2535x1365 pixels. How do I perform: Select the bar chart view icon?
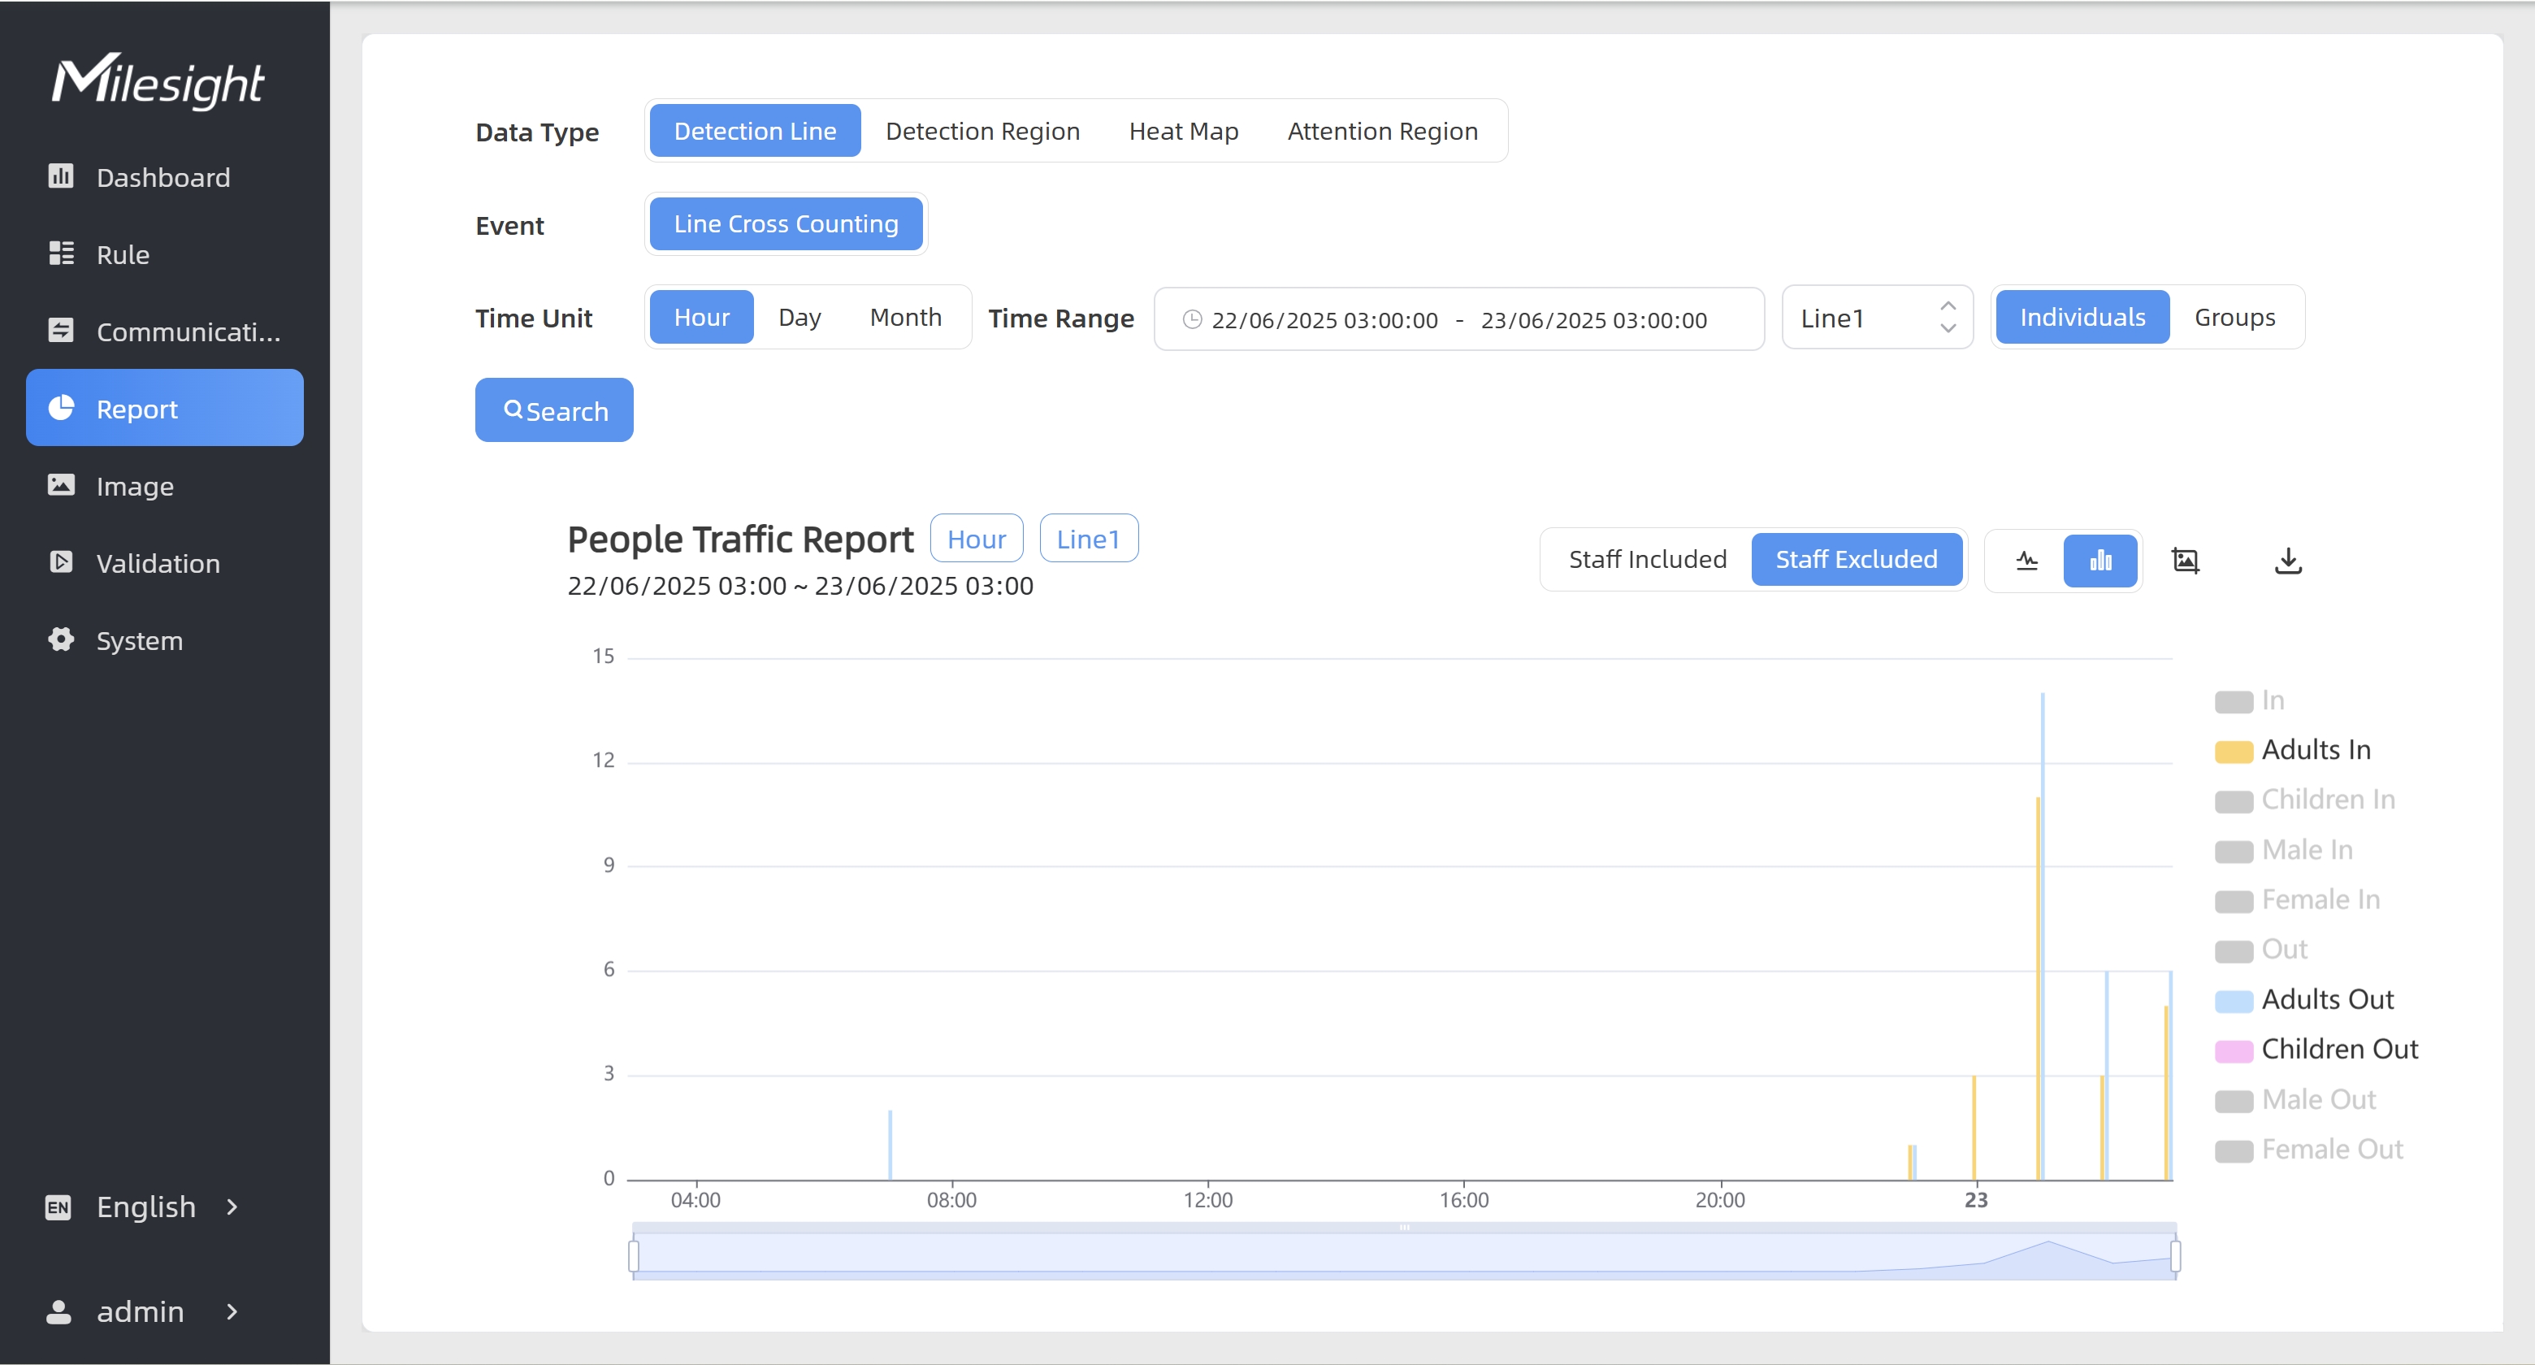coord(2100,560)
